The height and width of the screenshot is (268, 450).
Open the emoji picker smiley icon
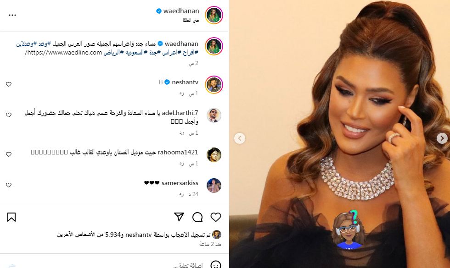[215, 265]
